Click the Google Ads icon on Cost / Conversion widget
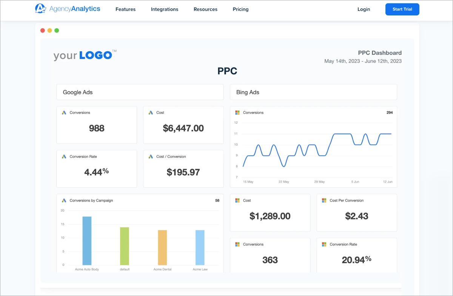Screen dimensions: 453x296 click(x=151, y=156)
